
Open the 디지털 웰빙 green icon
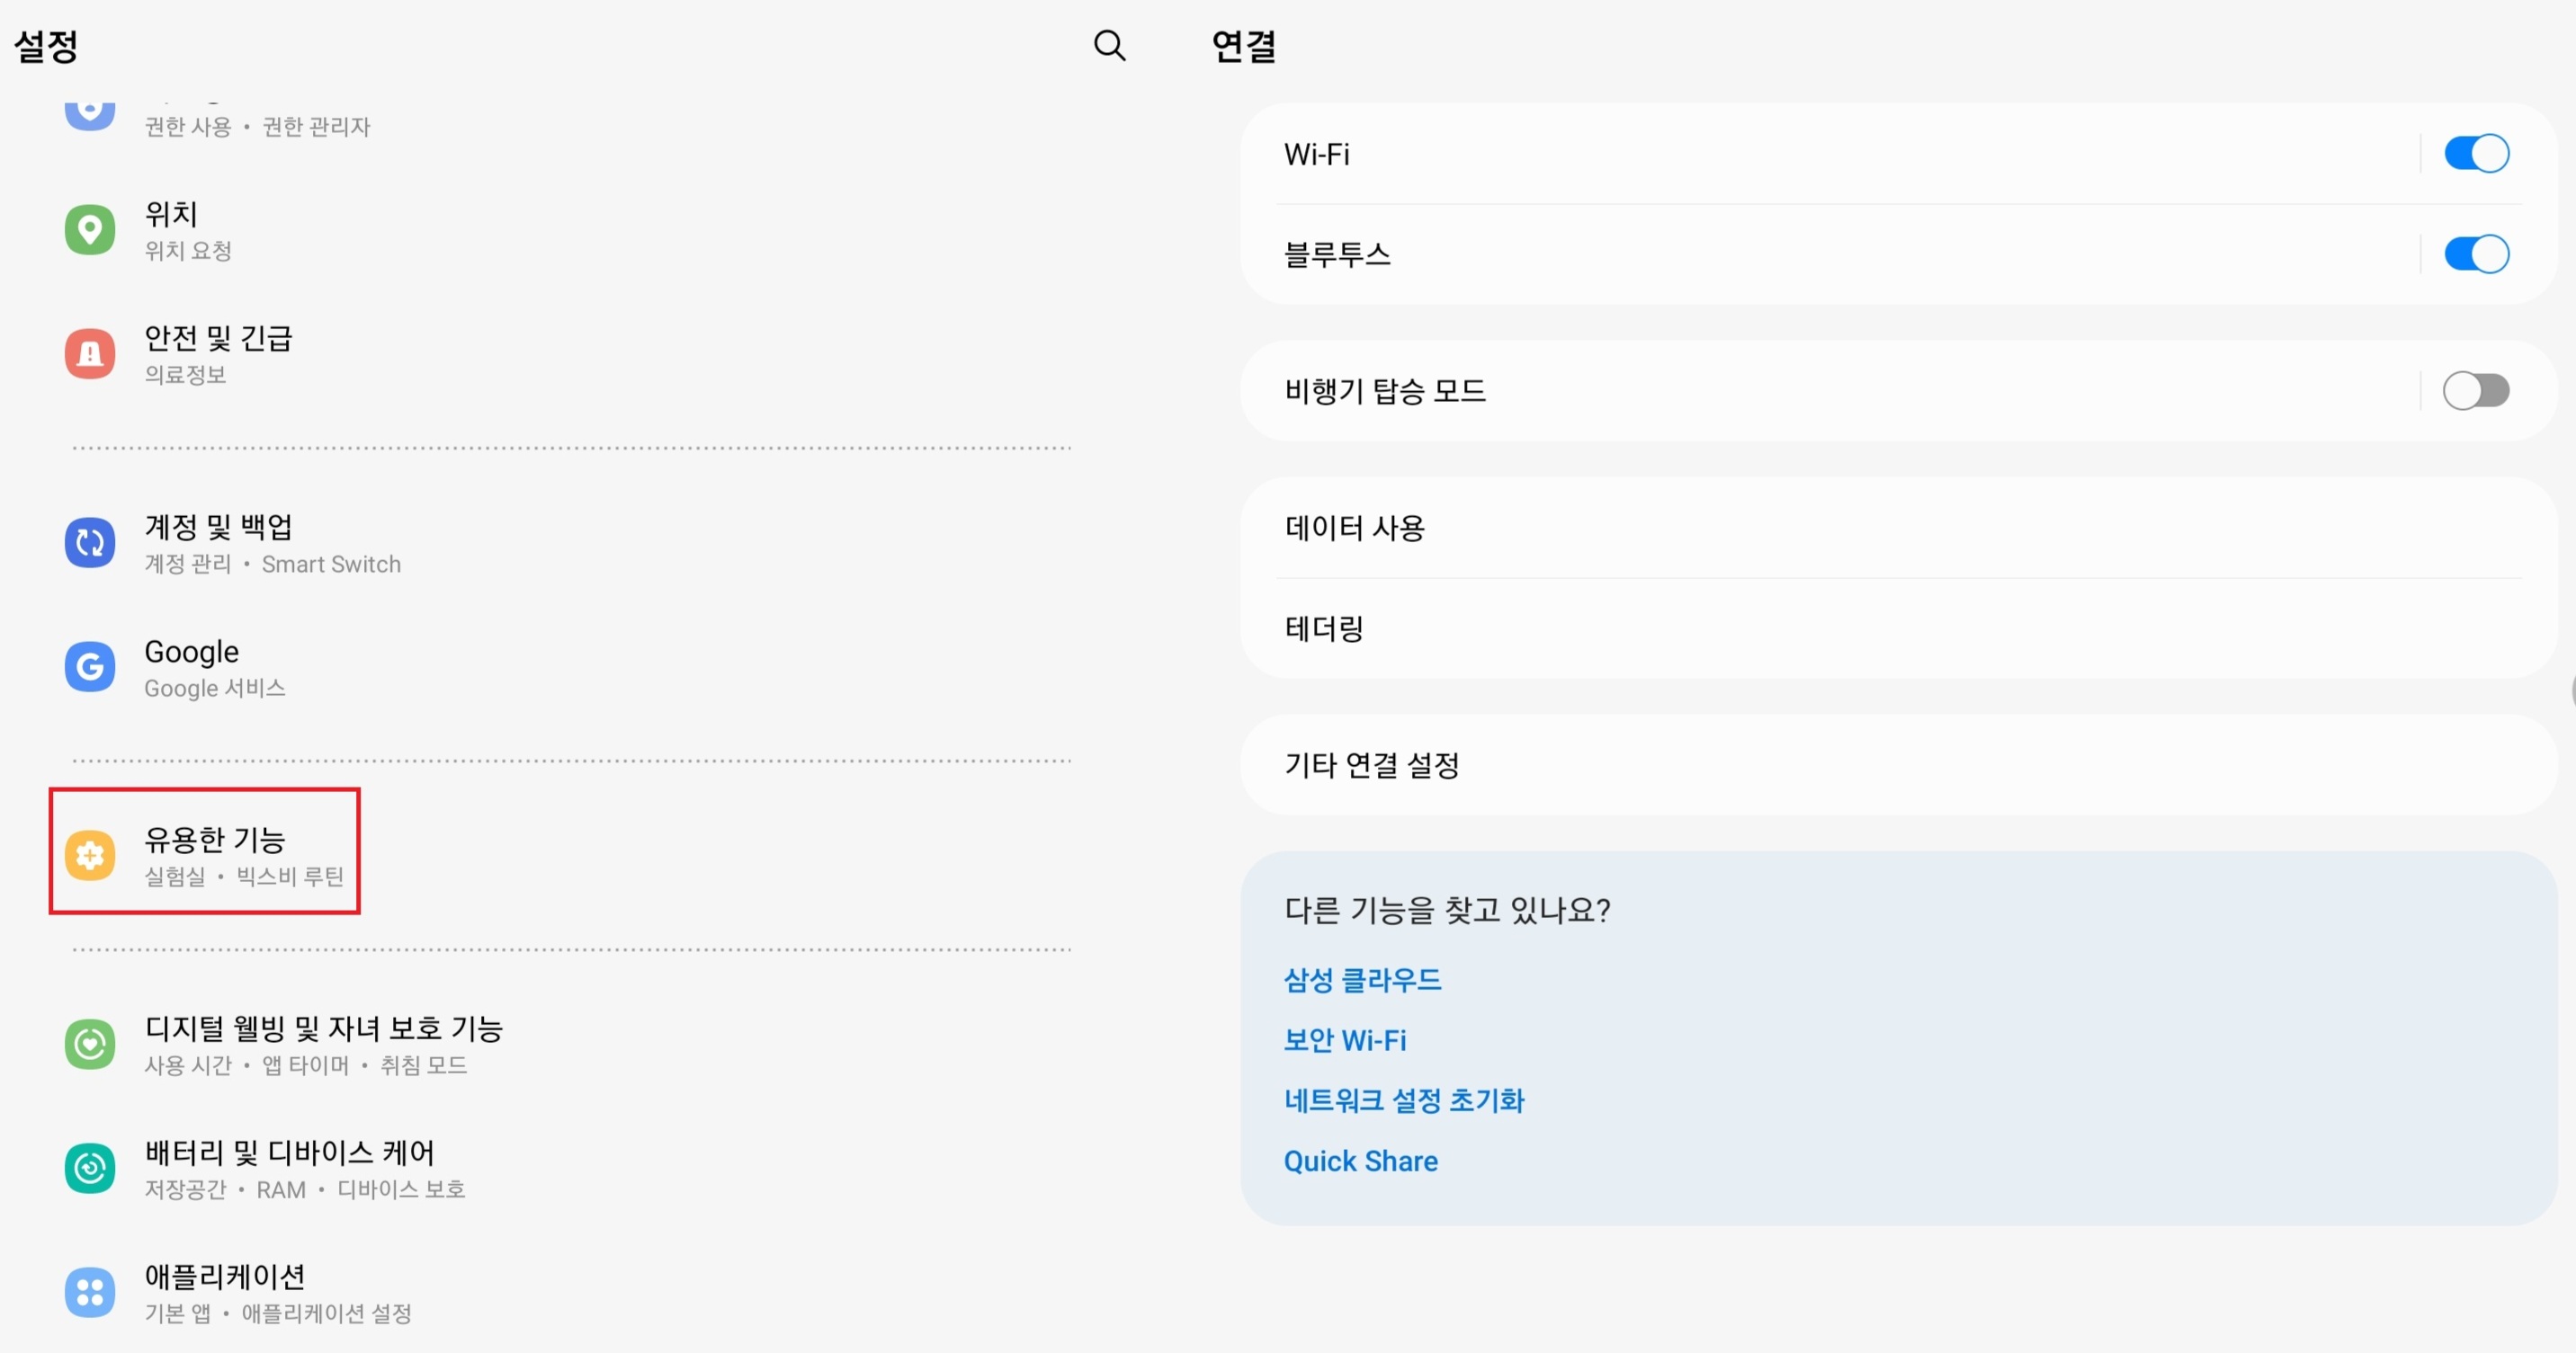point(90,1045)
